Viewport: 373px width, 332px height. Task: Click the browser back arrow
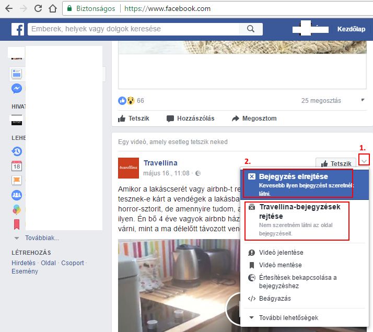point(9,8)
